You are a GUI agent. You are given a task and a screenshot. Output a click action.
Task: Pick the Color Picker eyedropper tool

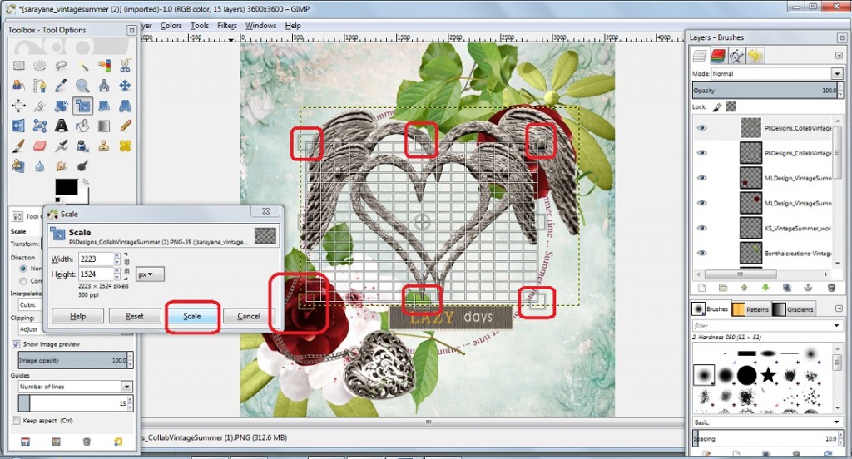click(x=62, y=86)
